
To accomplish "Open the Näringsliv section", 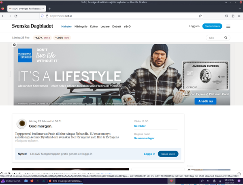I will pyautogui.click(x=81, y=26).
